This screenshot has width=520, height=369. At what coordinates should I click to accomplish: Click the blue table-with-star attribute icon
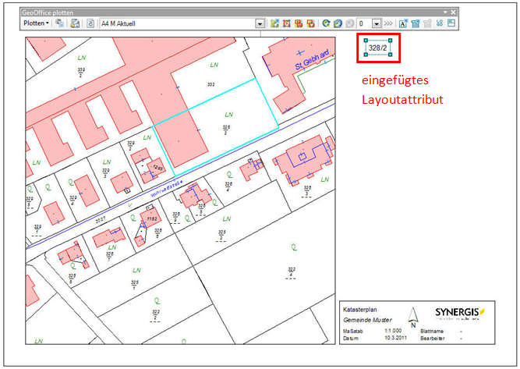(416, 23)
